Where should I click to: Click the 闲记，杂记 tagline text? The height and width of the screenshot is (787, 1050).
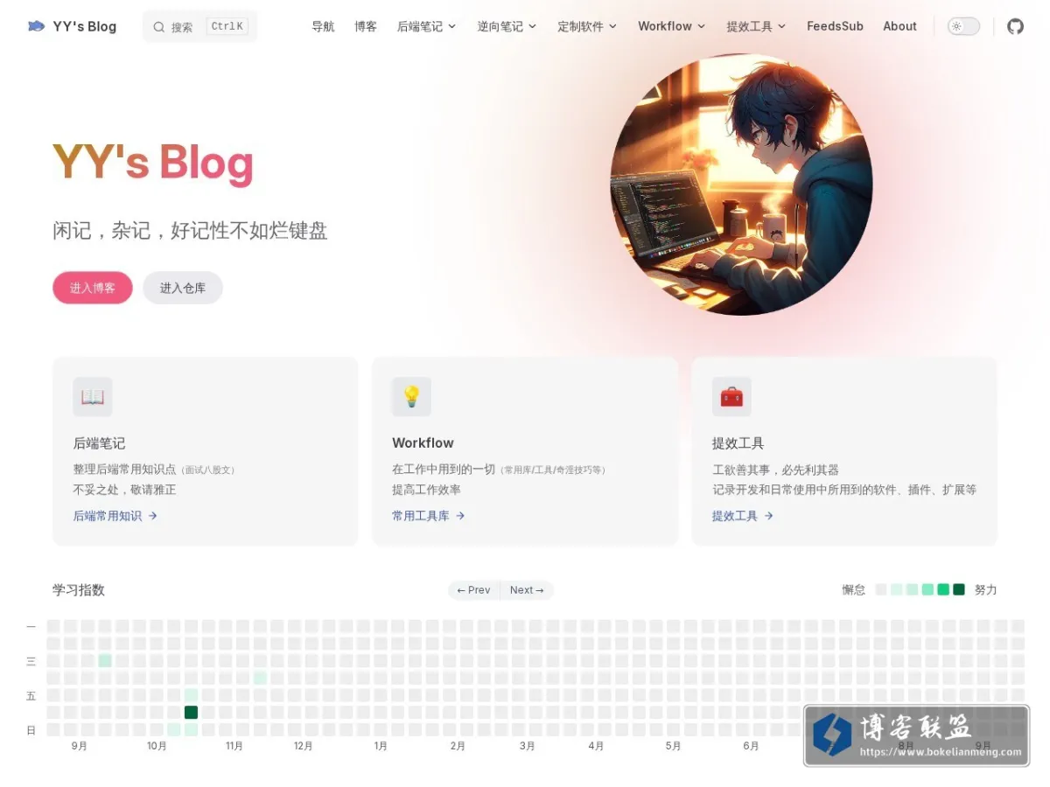pyautogui.click(x=190, y=231)
